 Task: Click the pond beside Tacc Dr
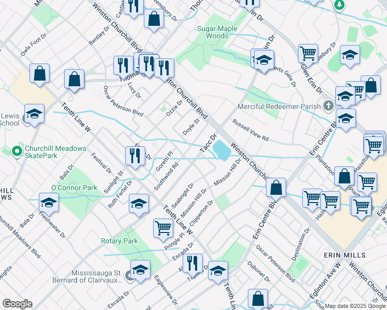coord(221,150)
